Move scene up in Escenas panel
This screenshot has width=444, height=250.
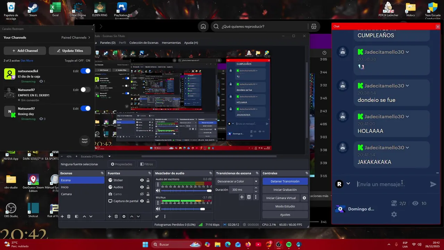click(84, 216)
